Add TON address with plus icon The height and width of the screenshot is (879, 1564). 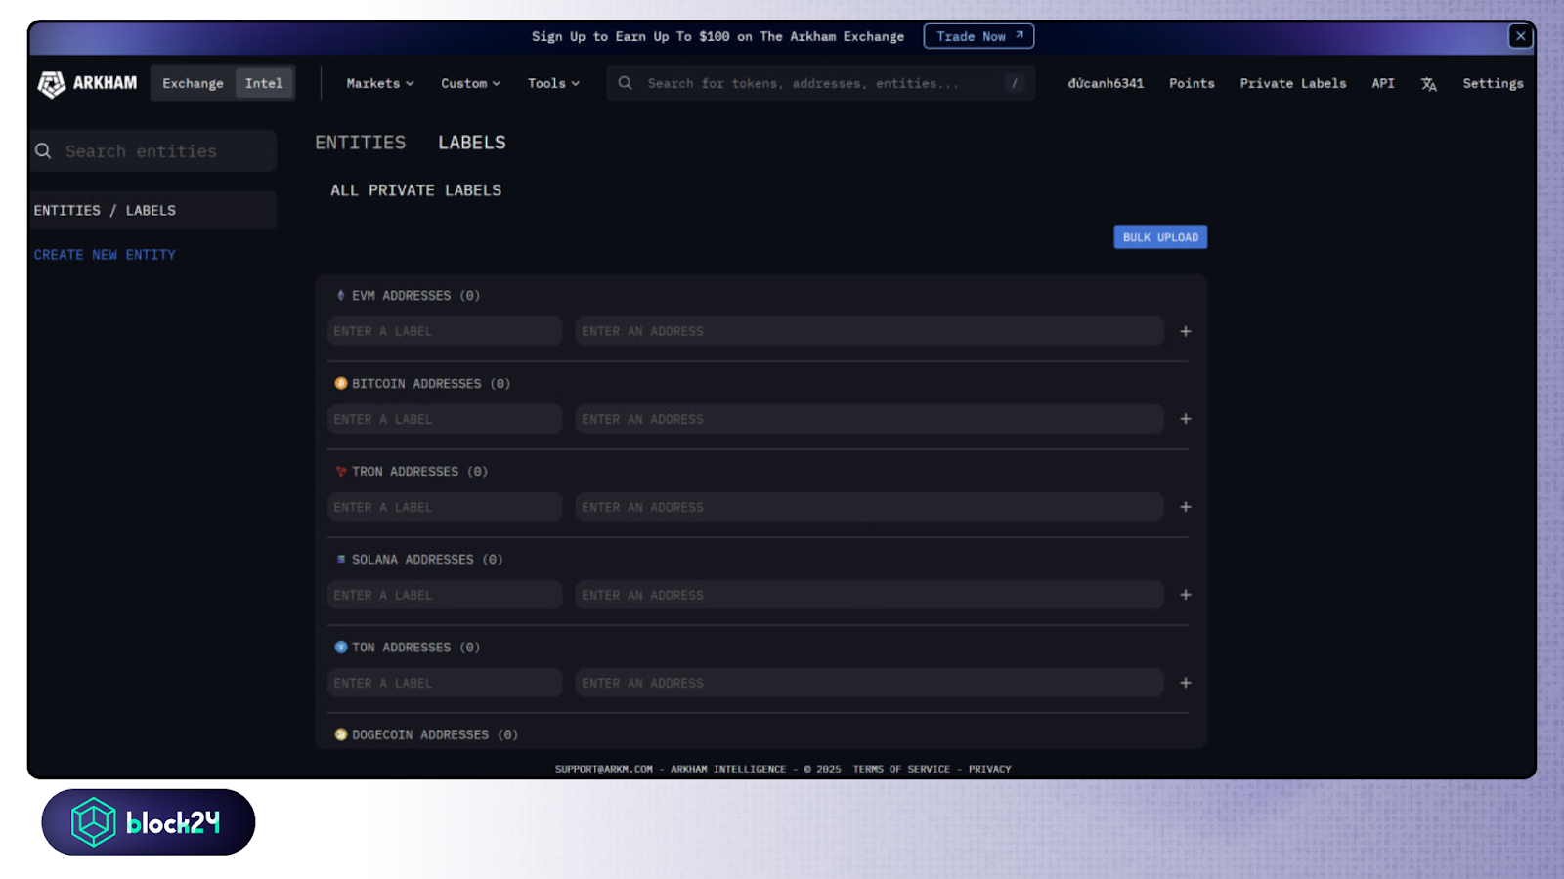tap(1186, 683)
